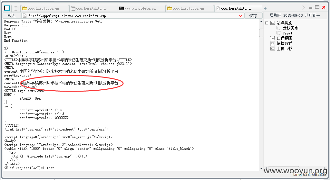The height and width of the screenshot is (180, 330).
Task: Open 上传下载 upload and download
Action: 284,49
